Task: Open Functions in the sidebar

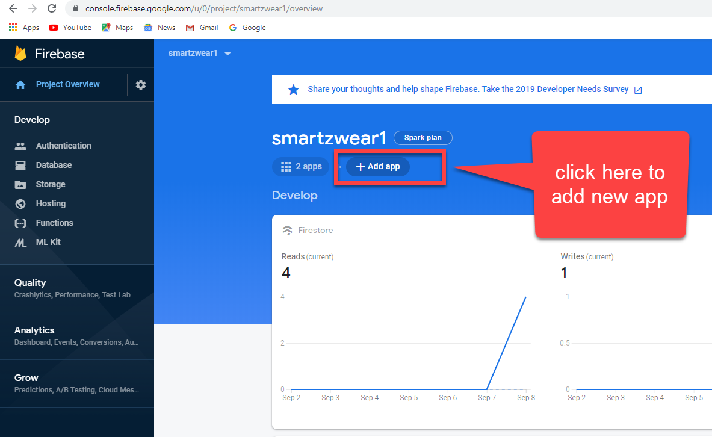Action: click(55, 223)
